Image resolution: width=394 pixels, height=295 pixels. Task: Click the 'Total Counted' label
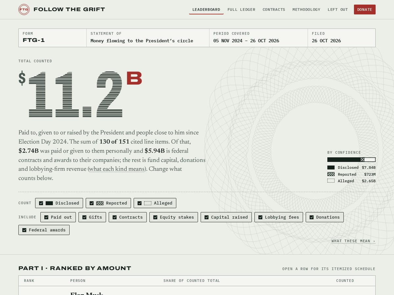[35, 61]
